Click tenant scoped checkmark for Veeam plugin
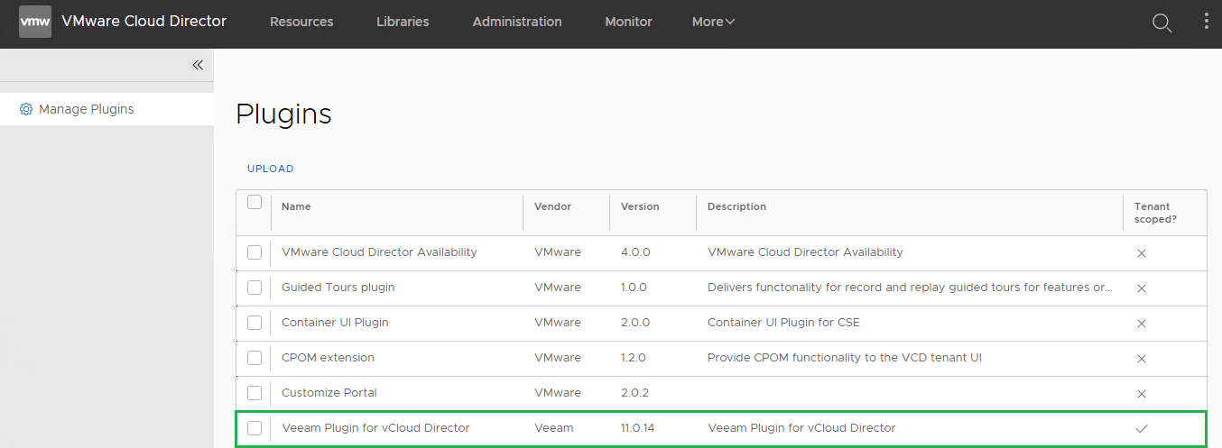Screen dimensions: 1222x448 [1141, 428]
